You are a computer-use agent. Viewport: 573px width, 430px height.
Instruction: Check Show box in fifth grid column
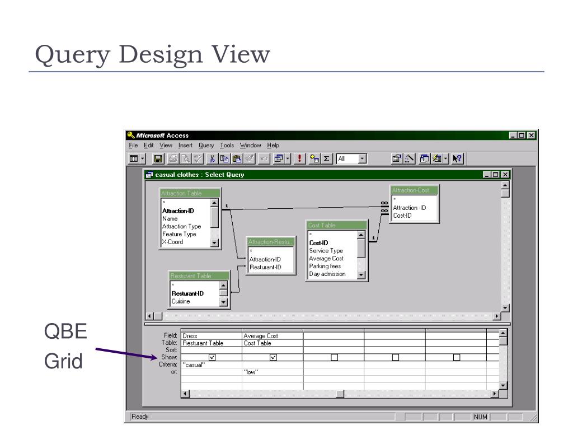click(457, 357)
